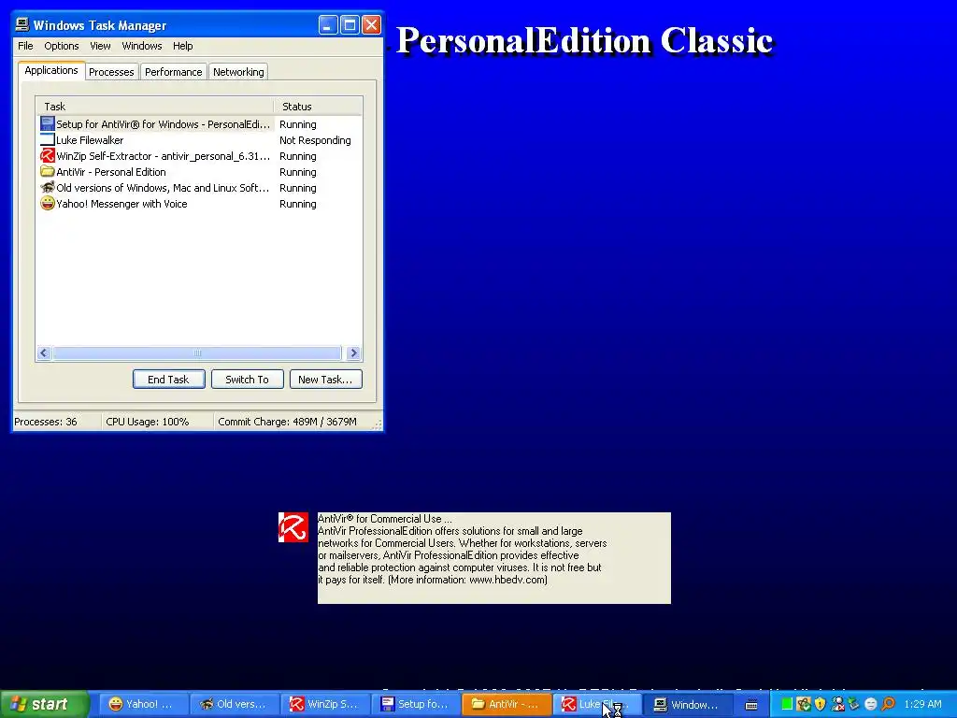Viewport: 957px width, 718px height.
Task: Switch to the Processes tab
Action: click(x=111, y=72)
